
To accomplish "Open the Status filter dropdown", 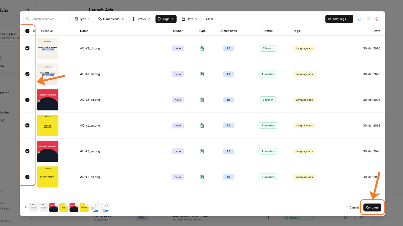I will [x=141, y=19].
